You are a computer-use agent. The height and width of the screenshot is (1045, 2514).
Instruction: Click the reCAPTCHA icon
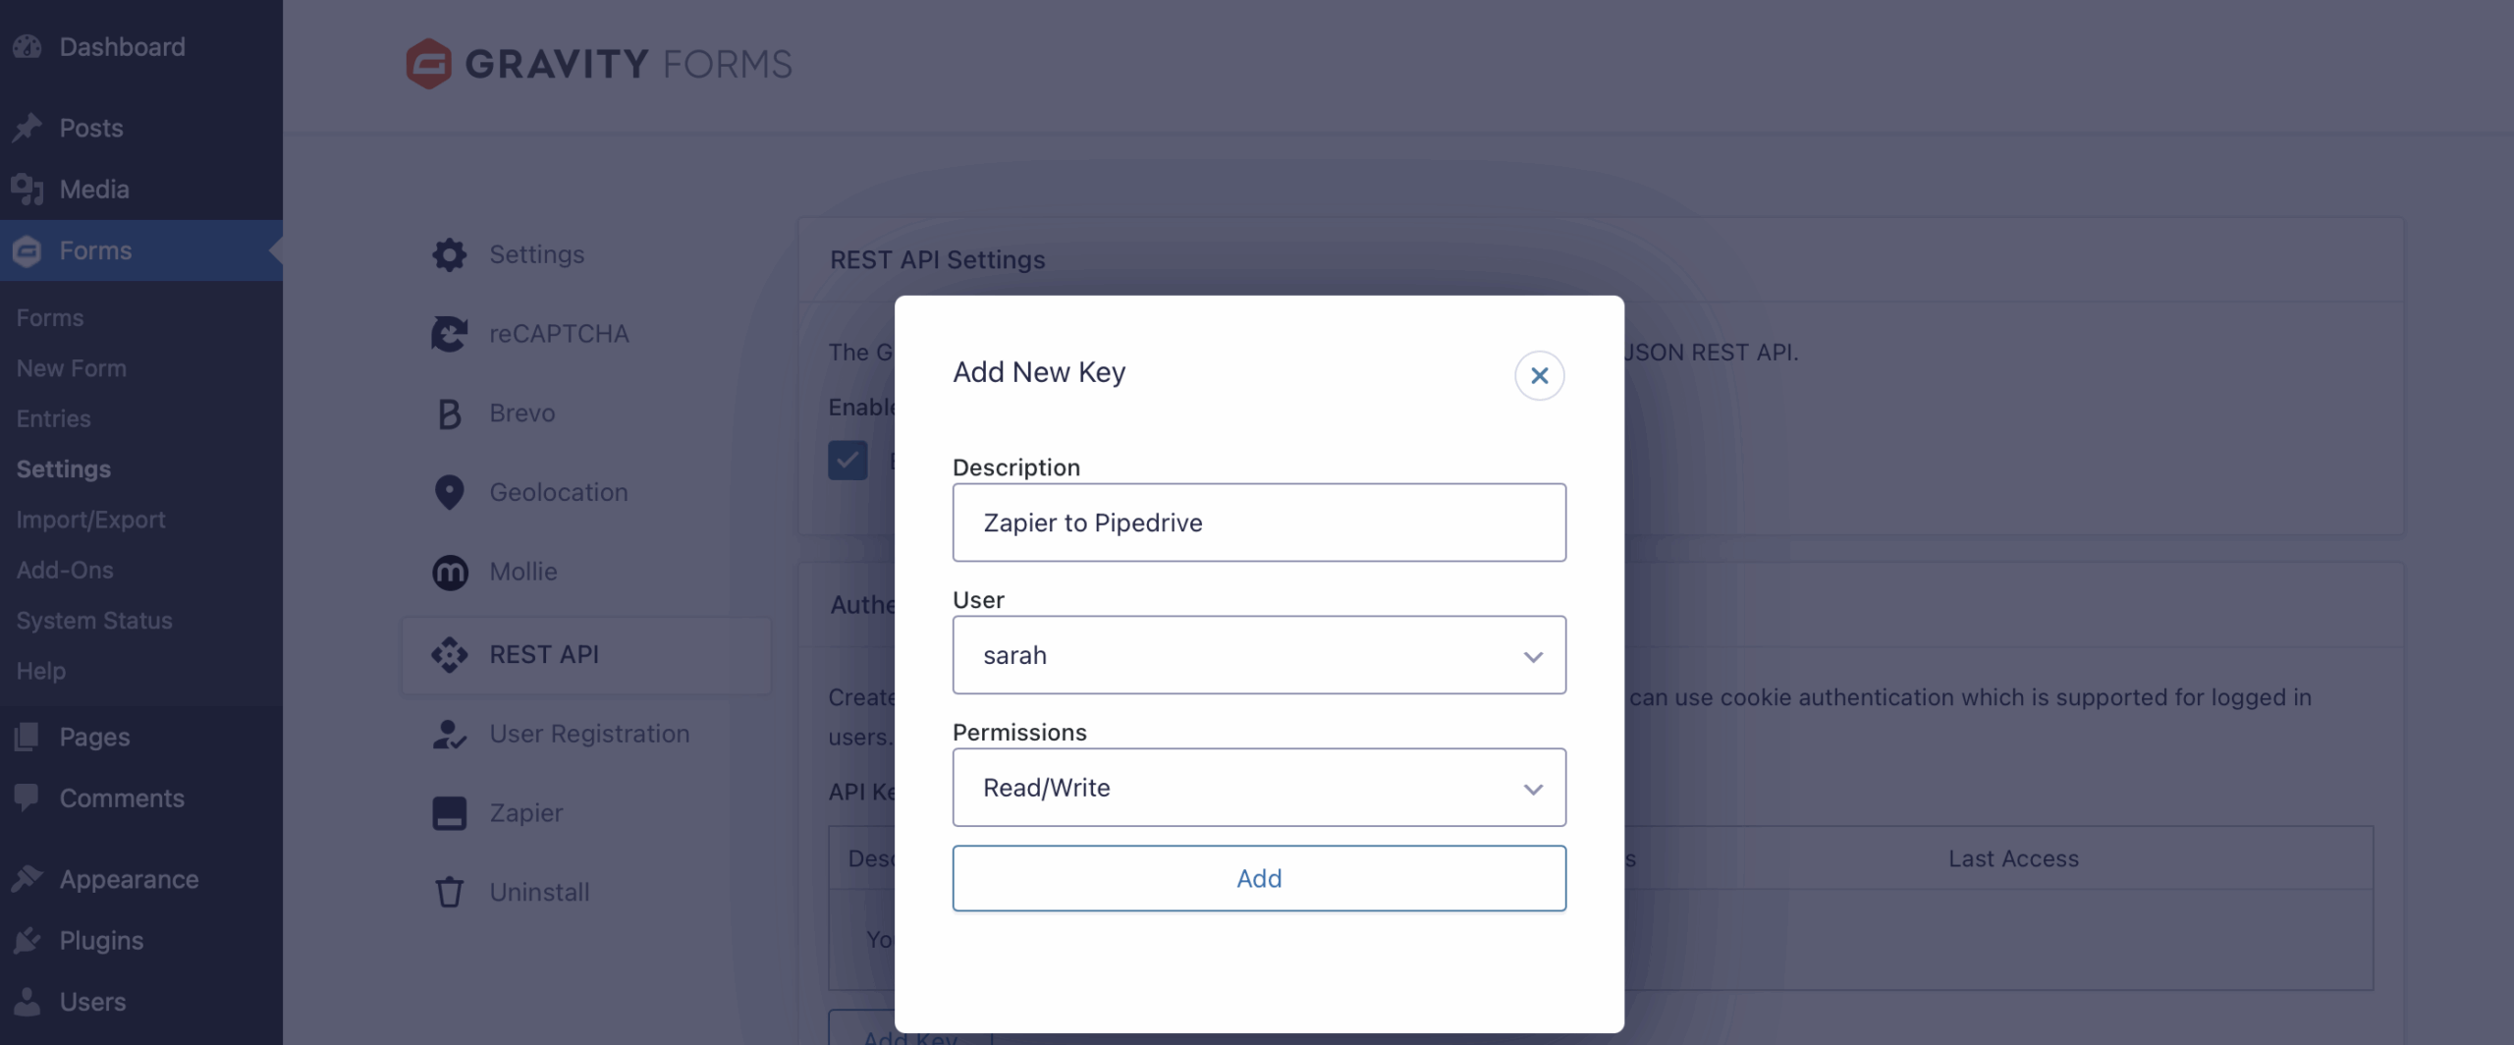pos(449,334)
